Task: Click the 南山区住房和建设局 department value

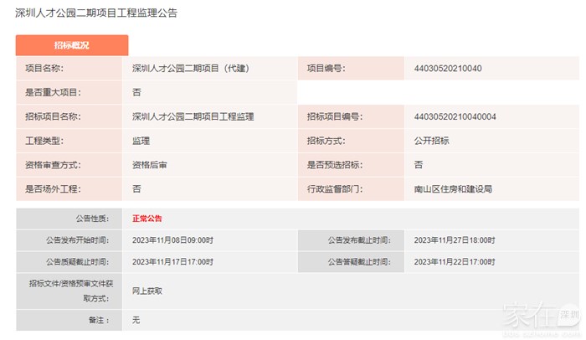Action: pos(453,189)
